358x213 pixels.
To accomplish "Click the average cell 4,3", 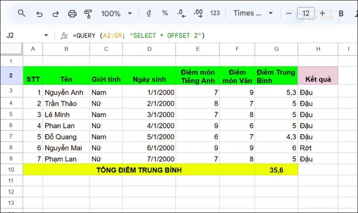I will pyautogui.click(x=276, y=137).
